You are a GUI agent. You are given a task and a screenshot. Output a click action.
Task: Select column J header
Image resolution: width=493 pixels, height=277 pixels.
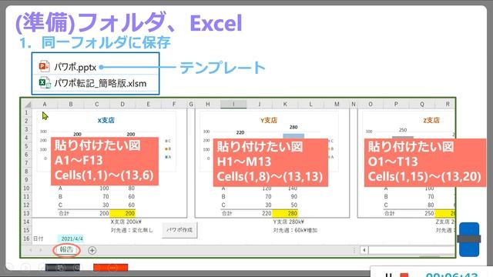(259, 105)
